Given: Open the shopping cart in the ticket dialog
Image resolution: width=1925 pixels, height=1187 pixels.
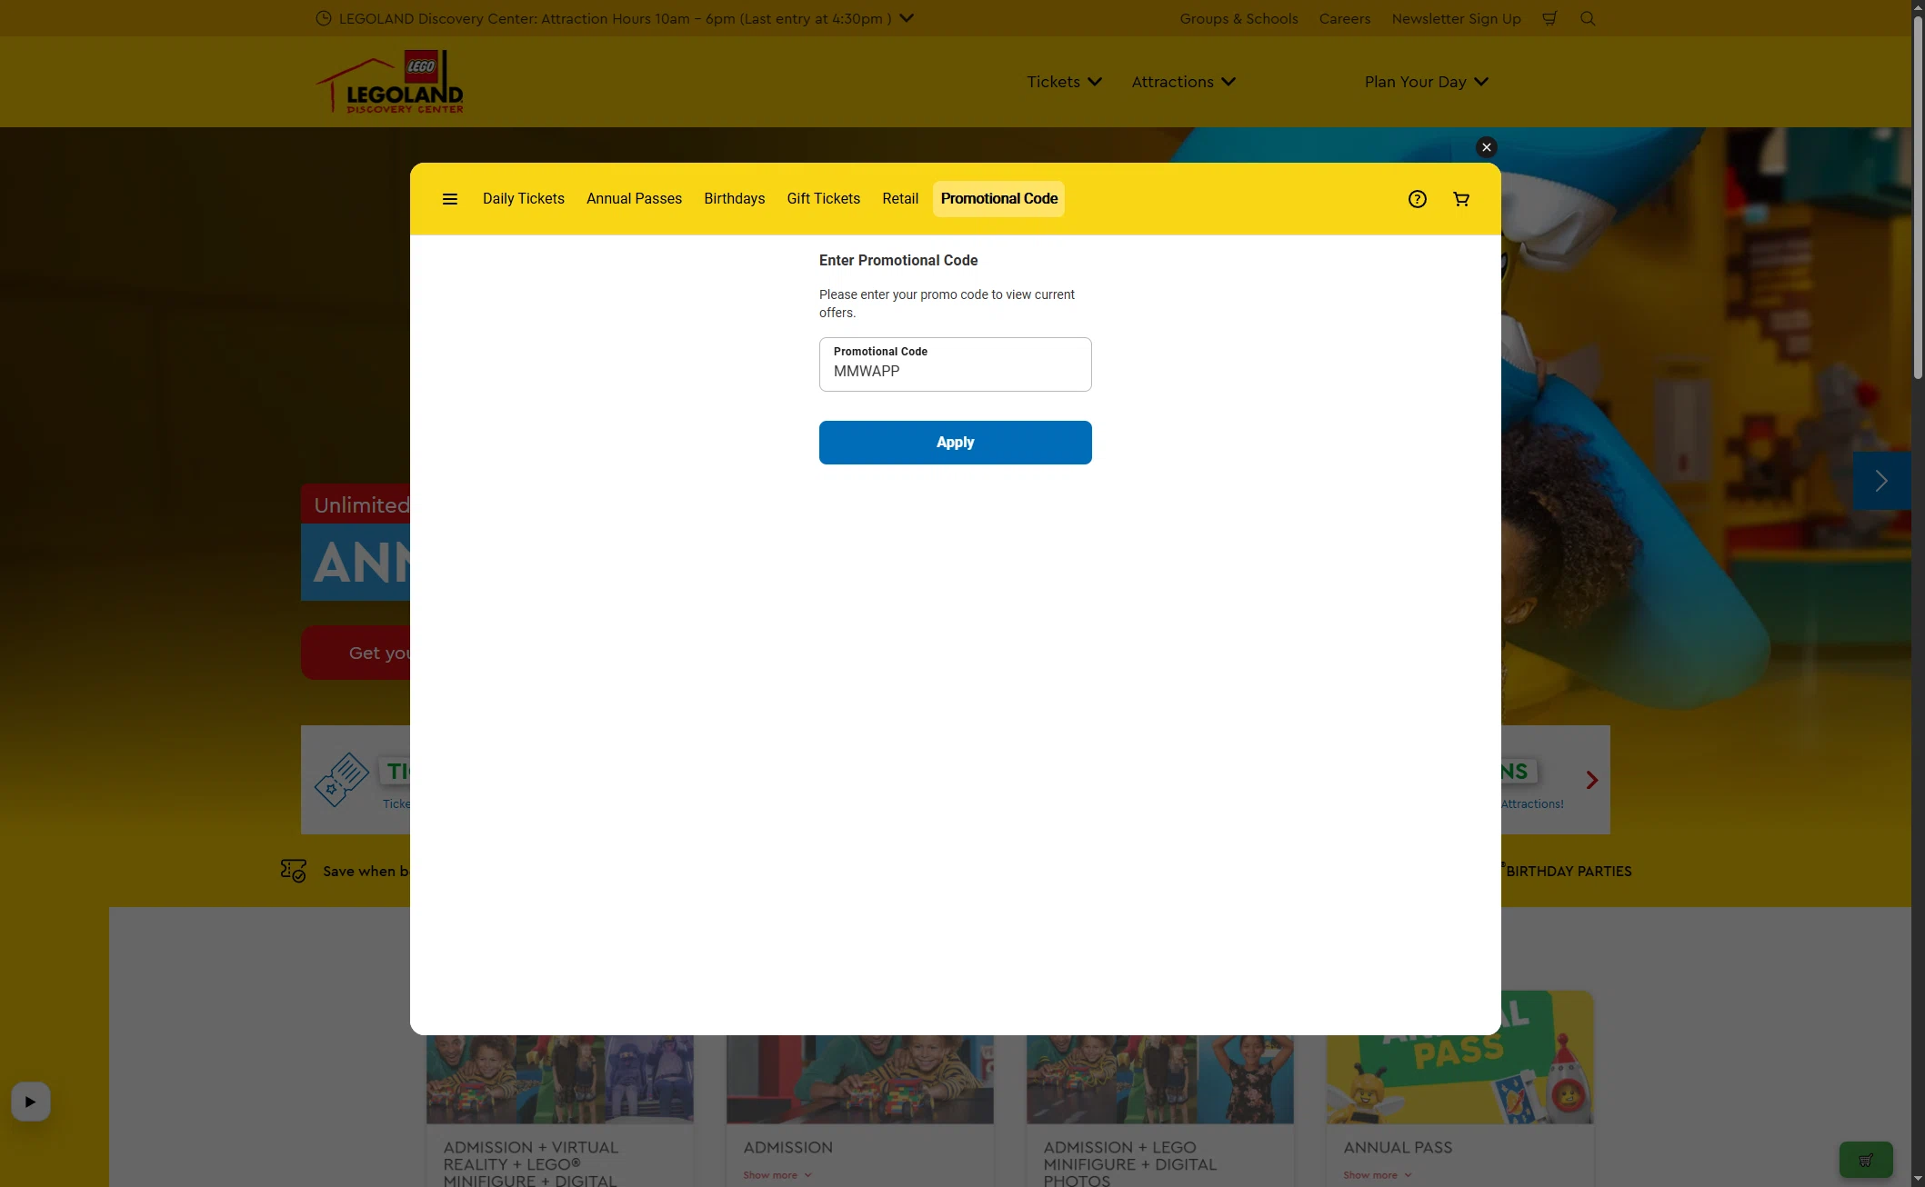Looking at the screenshot, I should pos(1461,199).
